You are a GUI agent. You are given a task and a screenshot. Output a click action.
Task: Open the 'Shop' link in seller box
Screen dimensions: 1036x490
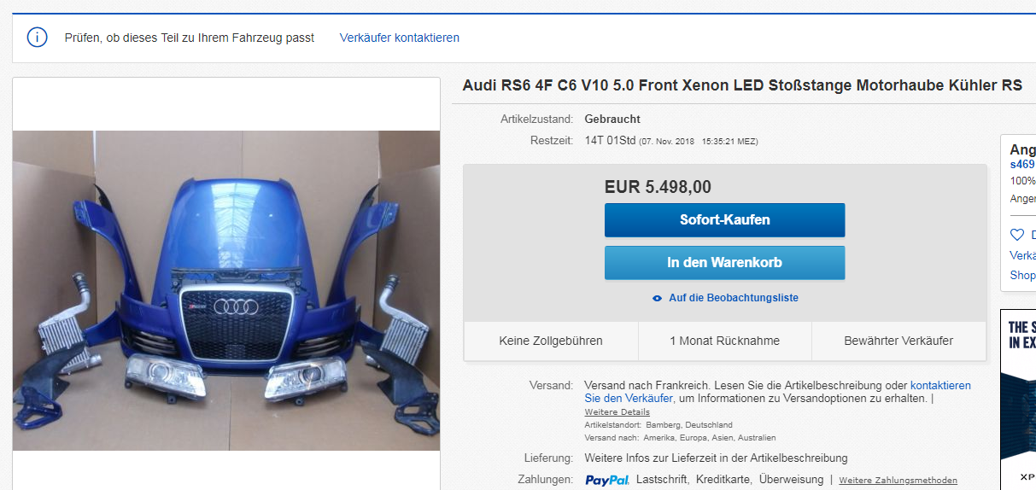[x=1022, y=275]
